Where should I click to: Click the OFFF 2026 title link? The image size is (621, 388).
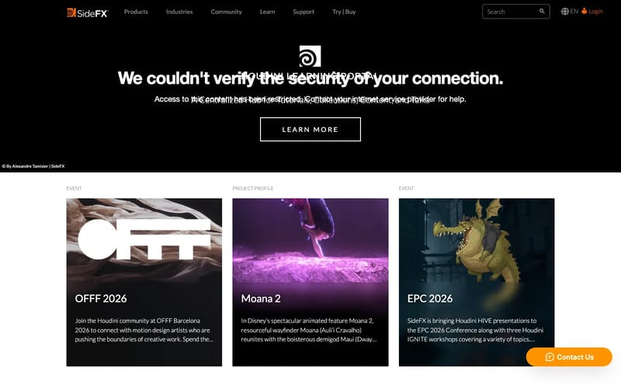(101, 298)
